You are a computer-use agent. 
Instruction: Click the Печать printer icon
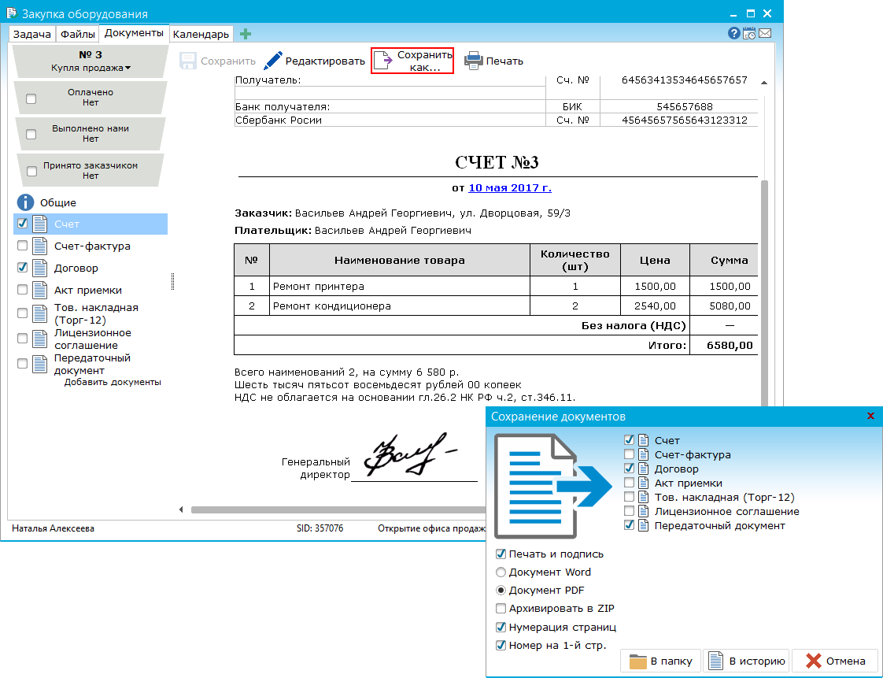(474, 61)
